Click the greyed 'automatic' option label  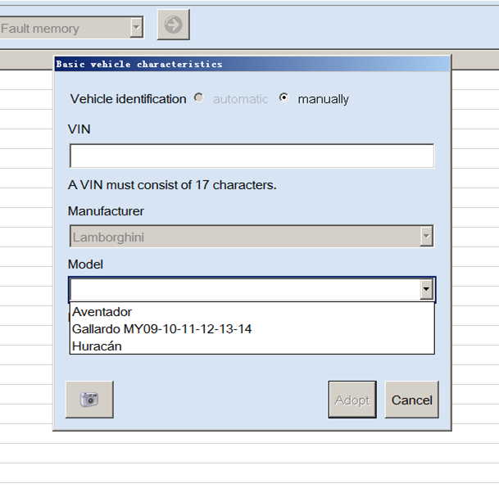click(240, 99)
